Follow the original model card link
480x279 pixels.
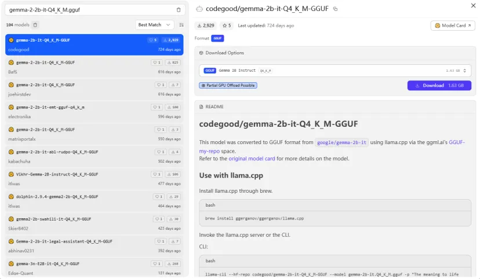pyautogui.click(x=252, y=159)
